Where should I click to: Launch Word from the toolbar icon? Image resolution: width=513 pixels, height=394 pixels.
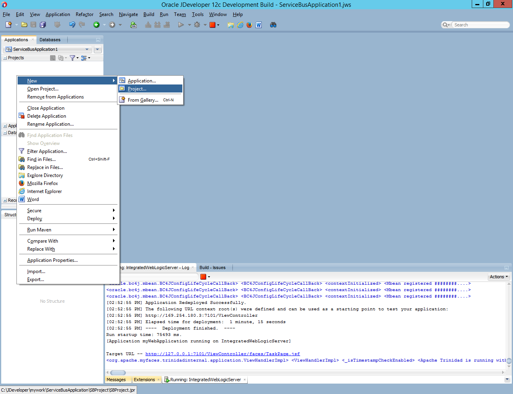click(x=259, y=25)
